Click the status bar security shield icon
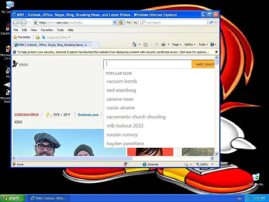Viewport: 269px width, 202px height. tap(14, 164)
